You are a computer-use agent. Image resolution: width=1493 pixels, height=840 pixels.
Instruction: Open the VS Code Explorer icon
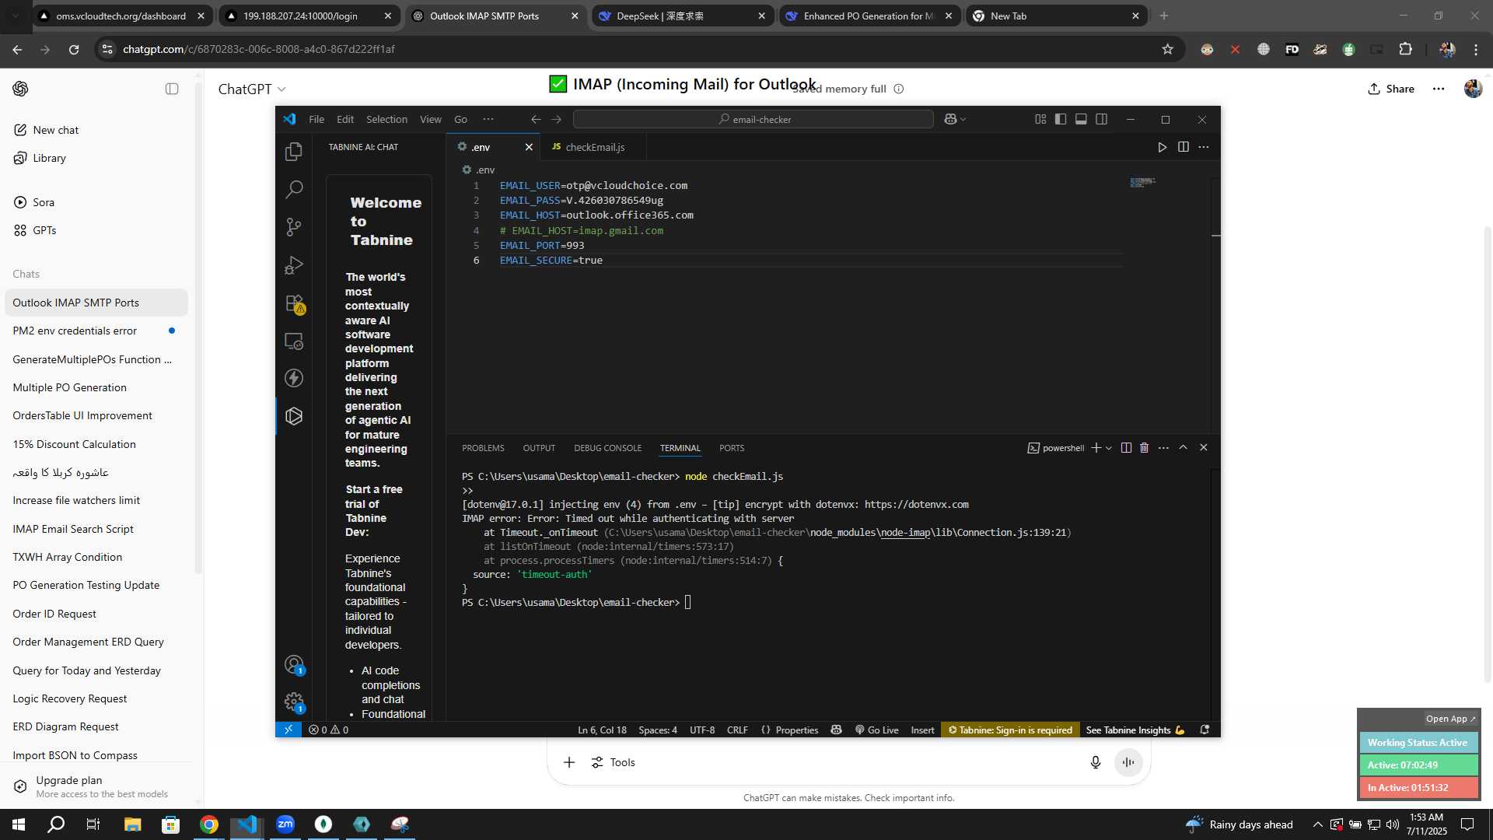(x=294, y=152)
